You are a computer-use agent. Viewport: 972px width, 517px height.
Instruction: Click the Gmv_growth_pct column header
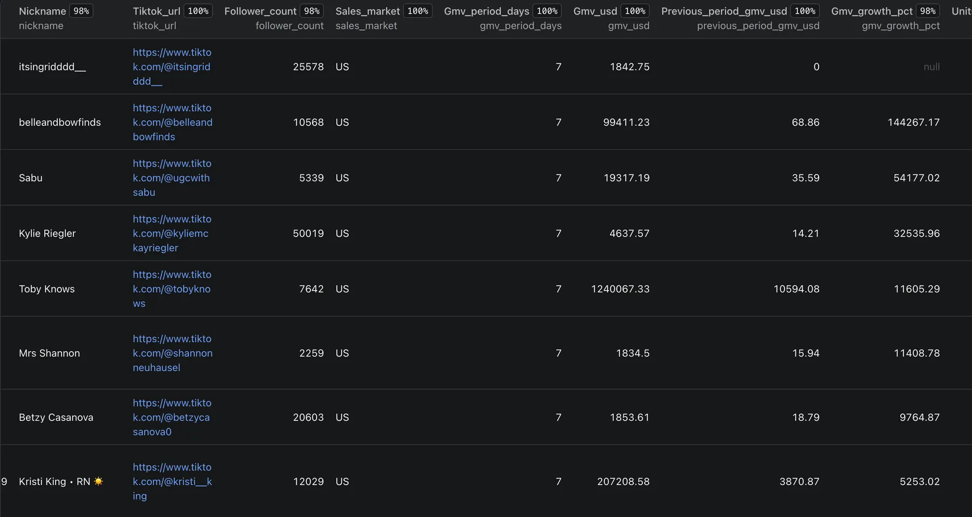pyautogui.click(x=872, y=11)
